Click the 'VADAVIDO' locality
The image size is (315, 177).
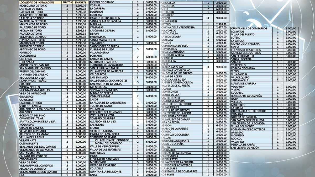238,142
